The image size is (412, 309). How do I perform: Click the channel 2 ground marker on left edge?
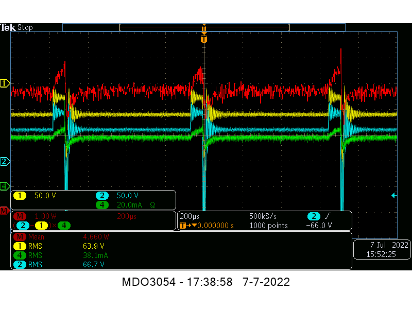click(5, 162)
